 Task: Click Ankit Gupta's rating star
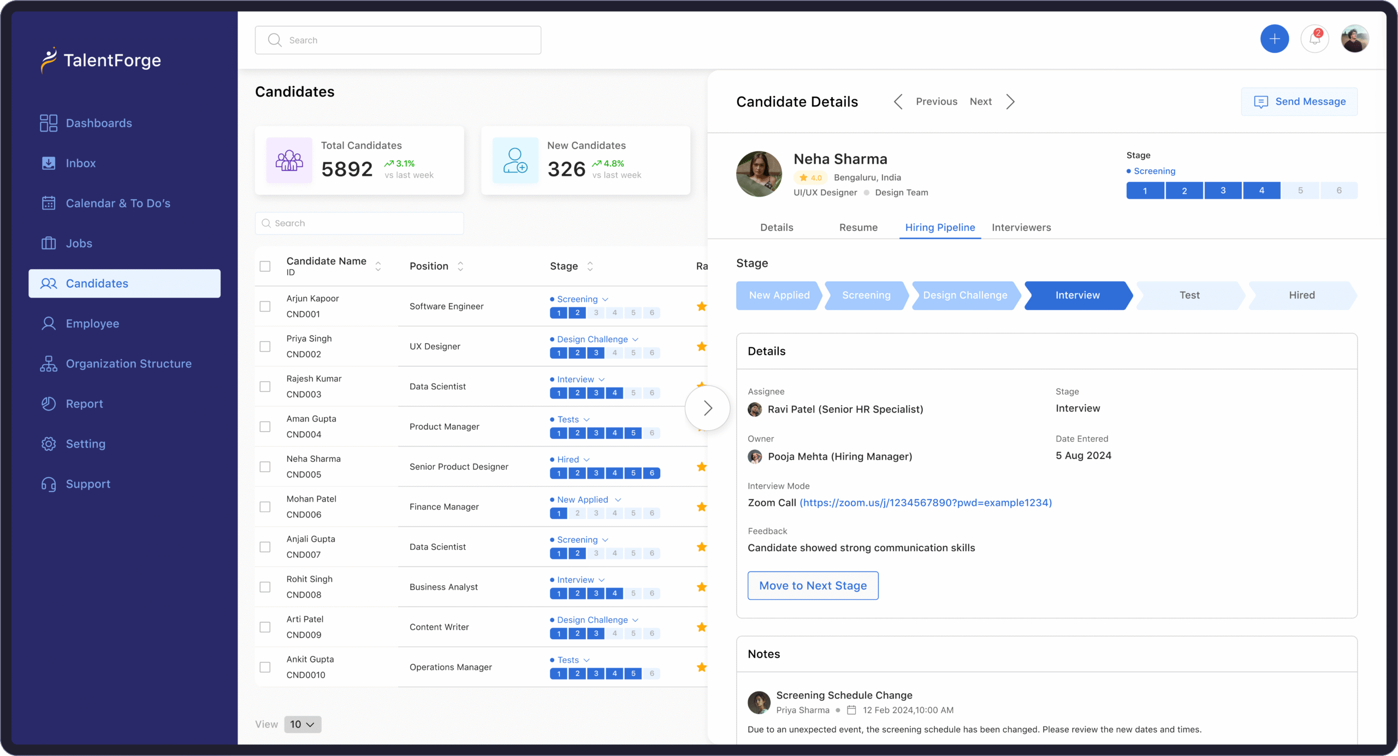pos(702,667)
